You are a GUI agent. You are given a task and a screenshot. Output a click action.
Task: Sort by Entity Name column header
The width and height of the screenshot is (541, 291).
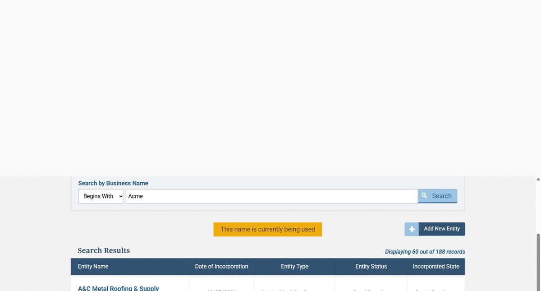click(x=130, y=267)
